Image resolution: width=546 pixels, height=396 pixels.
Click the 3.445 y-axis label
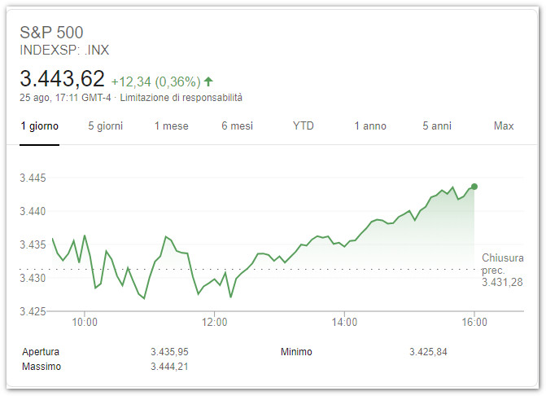pos(33,178)
